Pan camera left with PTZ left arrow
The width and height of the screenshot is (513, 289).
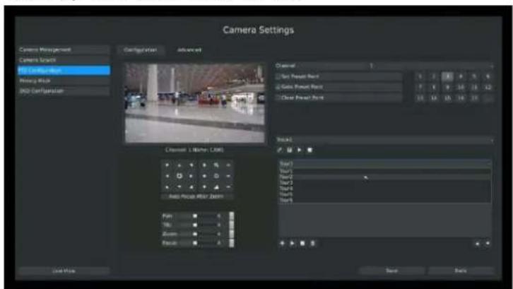[x=167, y=176]
